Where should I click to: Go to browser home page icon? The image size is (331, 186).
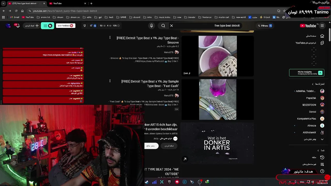(22, 11)
